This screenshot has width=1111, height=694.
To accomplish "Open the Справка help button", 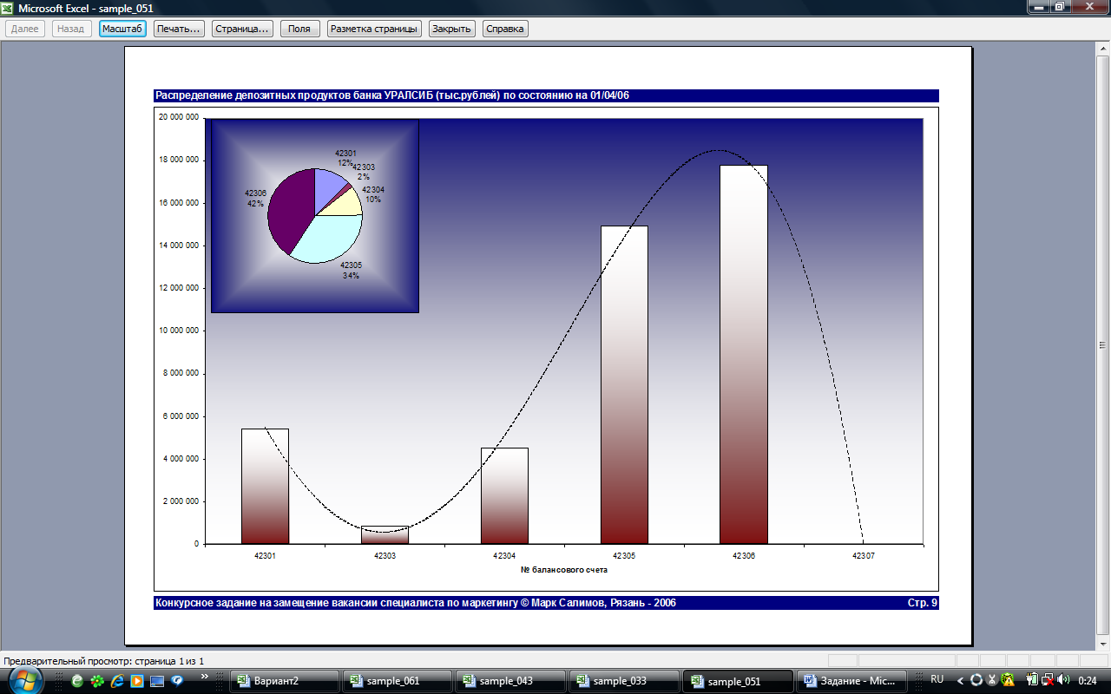I will 505,29.
